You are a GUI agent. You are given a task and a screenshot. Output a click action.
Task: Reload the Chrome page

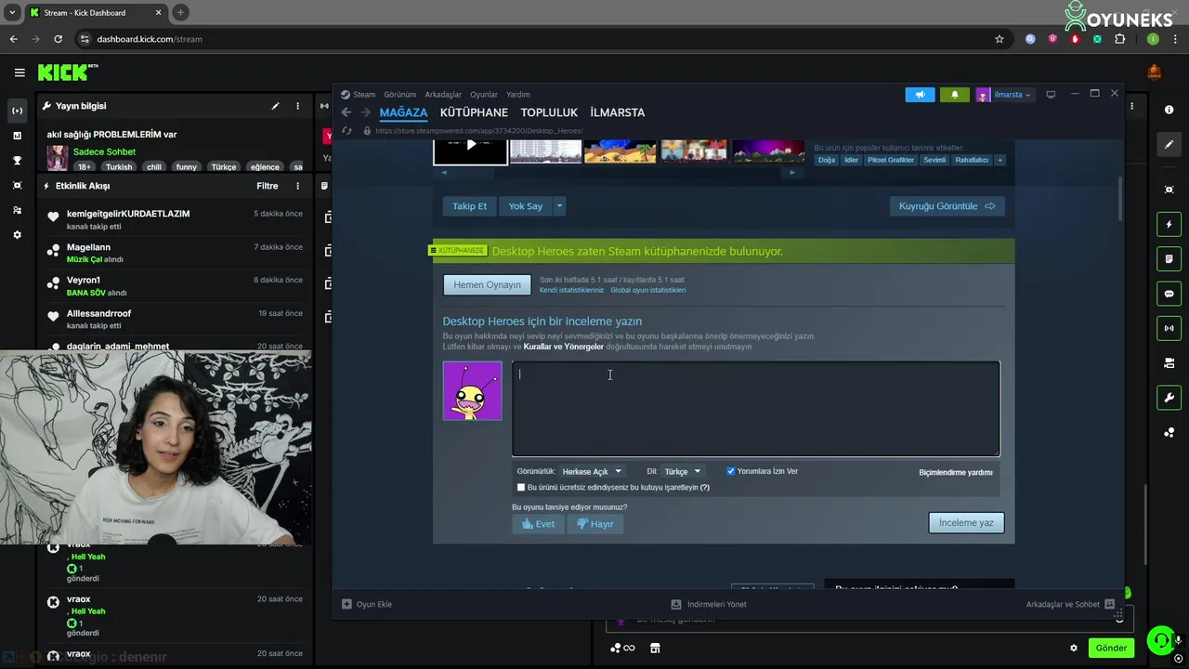[x=58, y=39]
